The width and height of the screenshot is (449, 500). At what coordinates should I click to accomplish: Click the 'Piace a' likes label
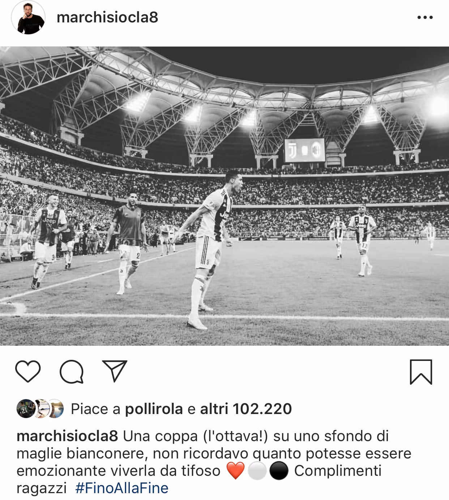coord(95,409)
